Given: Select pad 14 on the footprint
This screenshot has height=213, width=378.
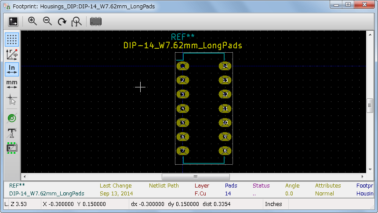Looking at the screenshot, I should (225, 66).
